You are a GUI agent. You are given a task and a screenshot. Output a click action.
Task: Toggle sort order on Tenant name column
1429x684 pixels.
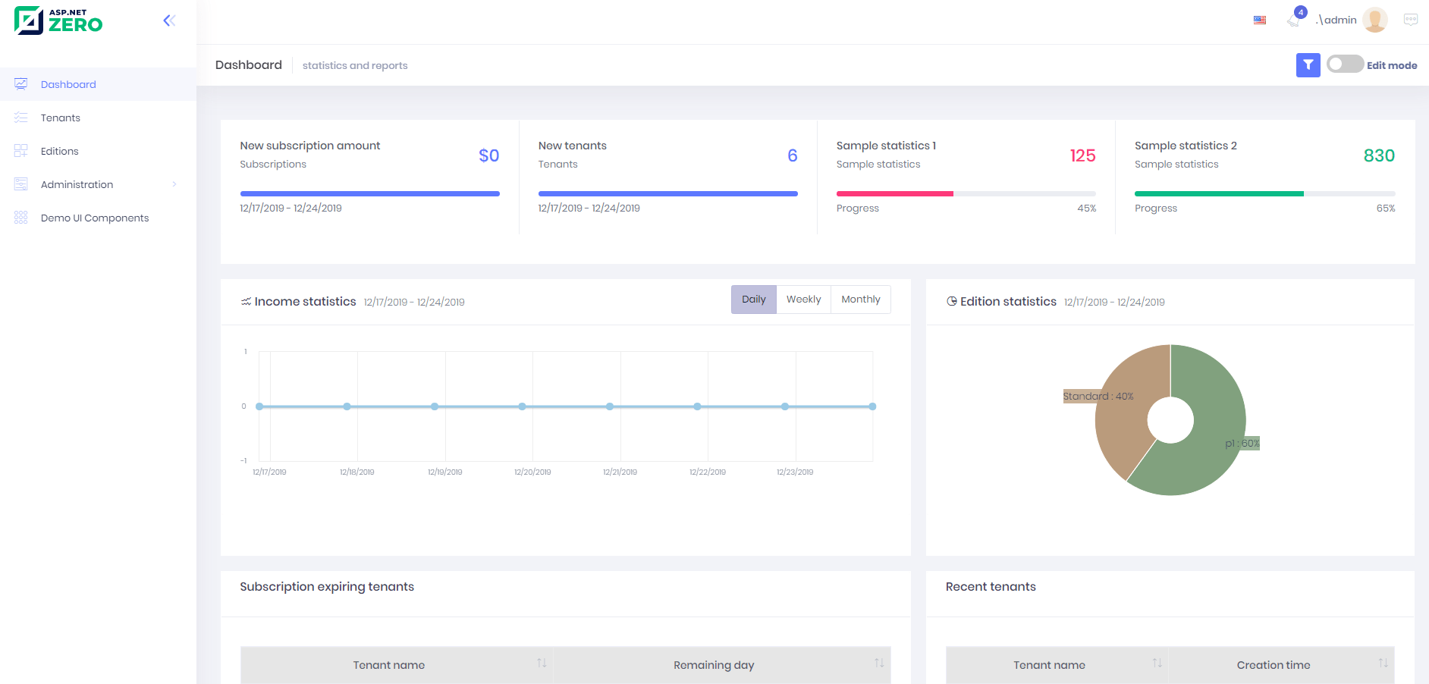(542, 663)
